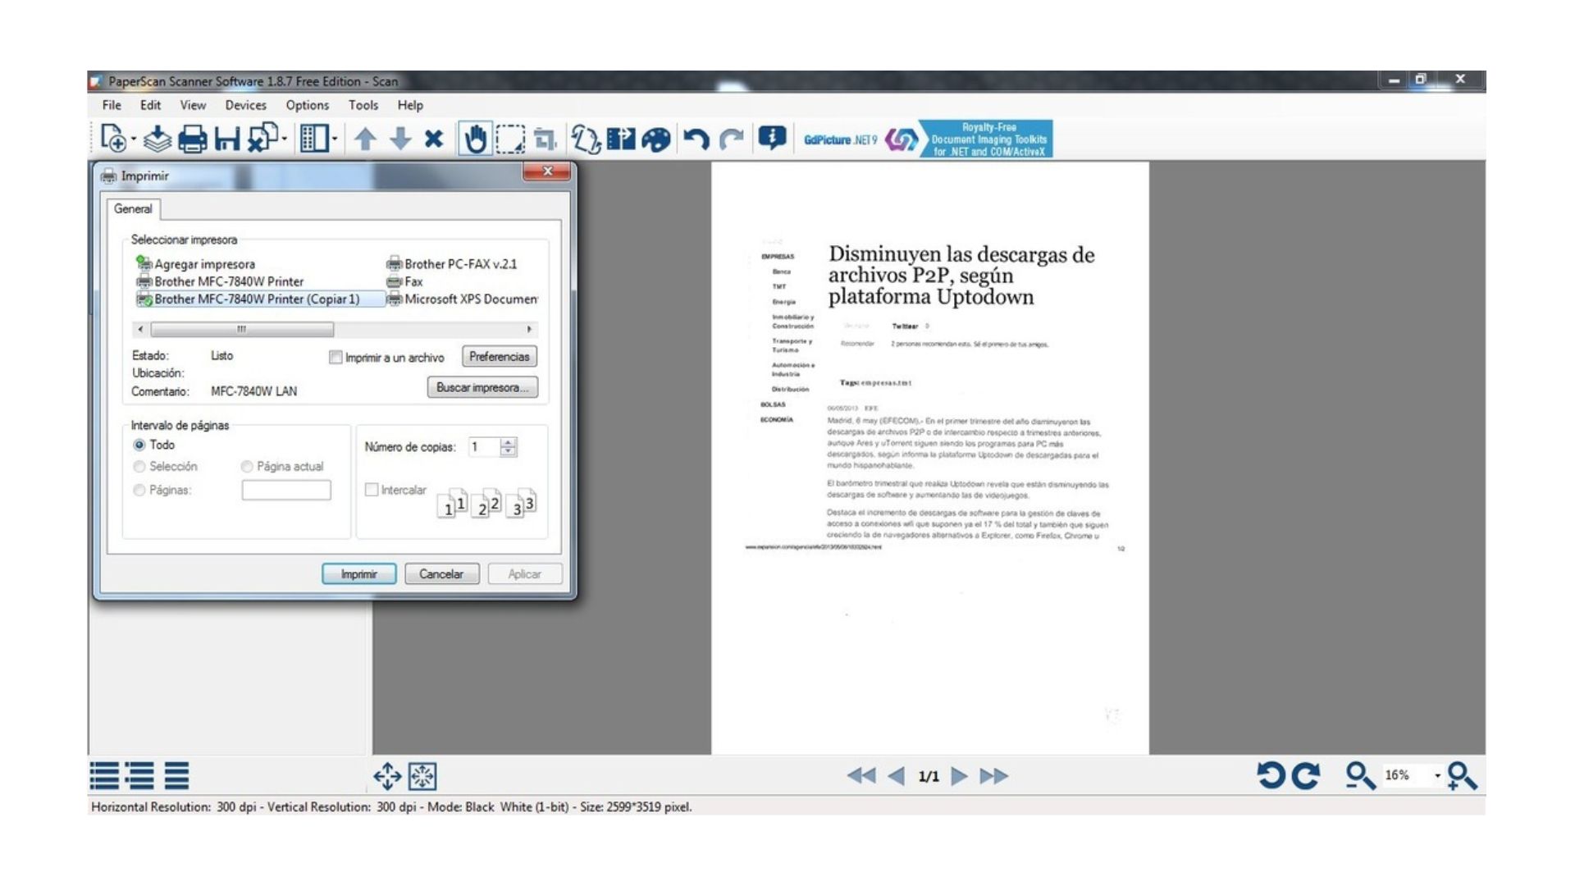Move page up with up arrow

tap(365, 139)
